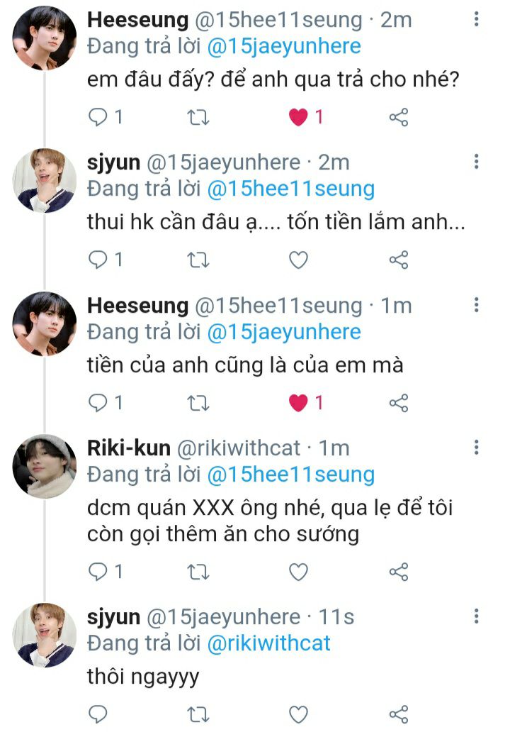The width and height of the screenshot is (510, 732).
Task: Like sjyun's "tốn tiền lắm anh" tweet
Action: click(298, 260)
